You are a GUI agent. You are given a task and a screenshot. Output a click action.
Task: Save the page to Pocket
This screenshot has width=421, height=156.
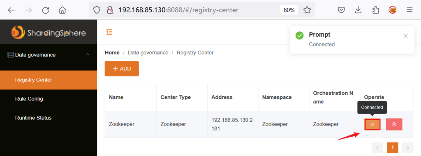click(x=341, y=10)
